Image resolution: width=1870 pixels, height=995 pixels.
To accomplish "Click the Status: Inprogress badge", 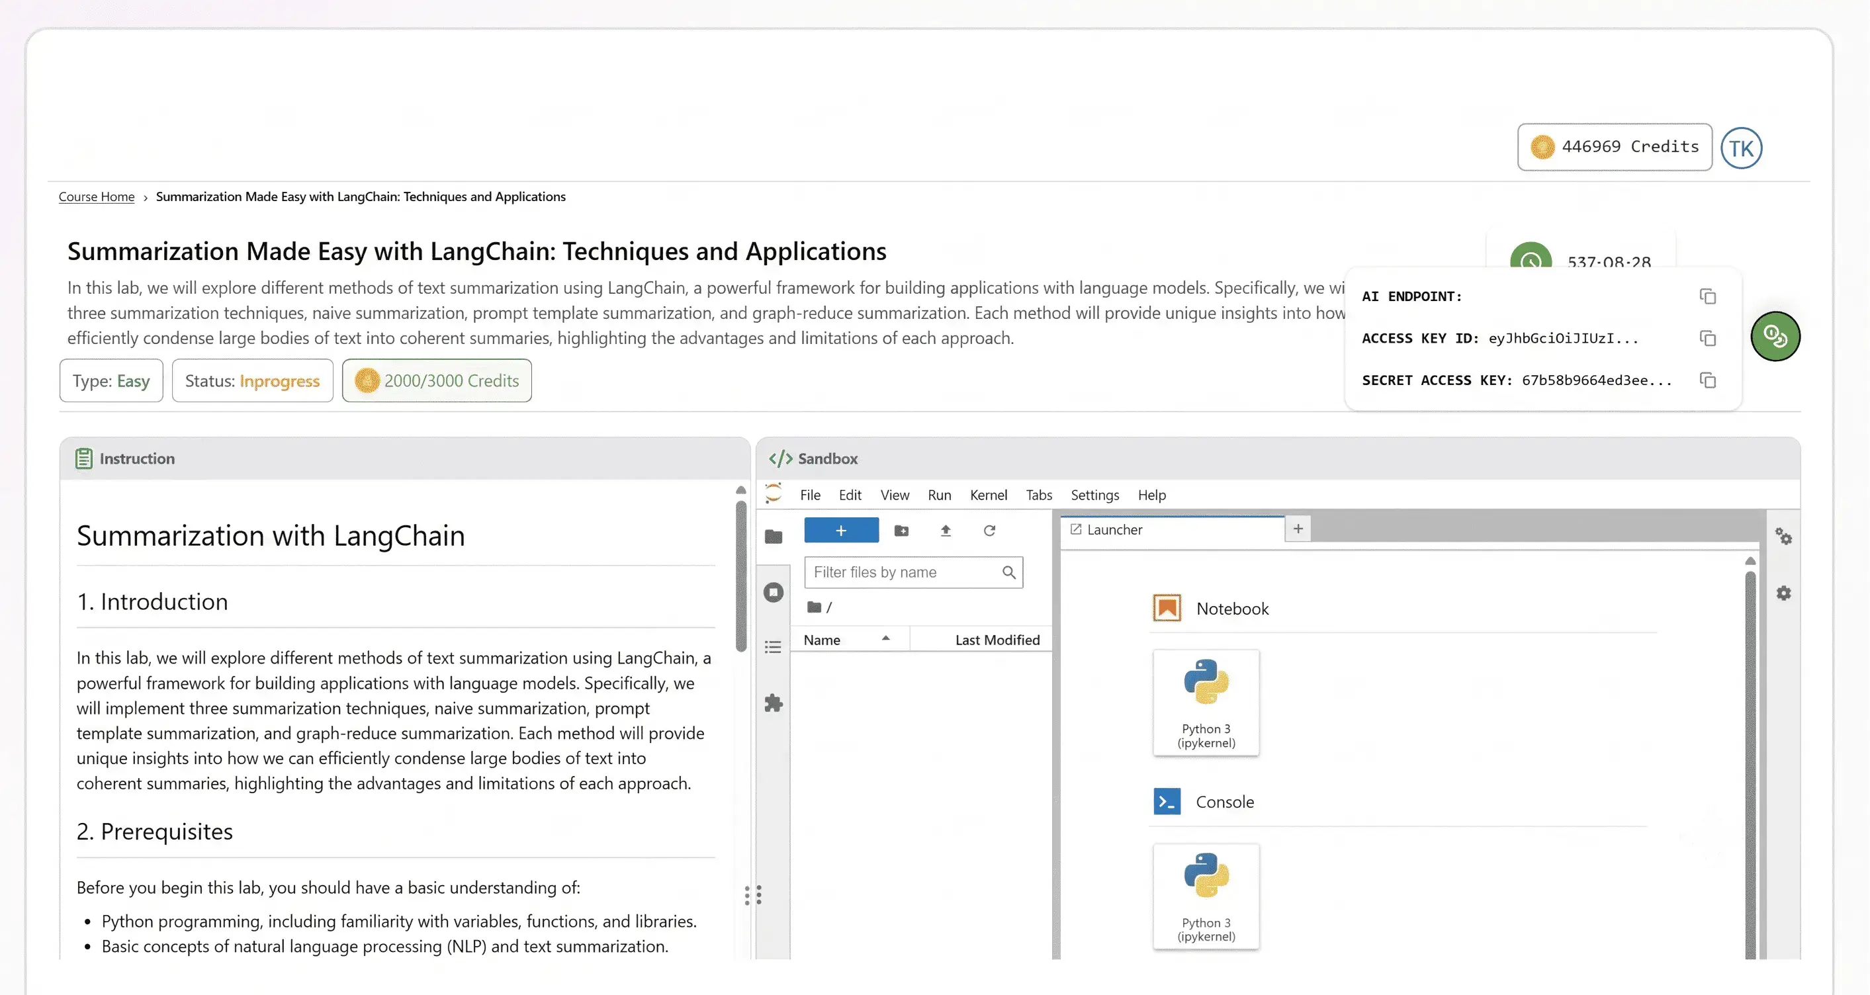I will pyautogui.click(x=252, y=380).
